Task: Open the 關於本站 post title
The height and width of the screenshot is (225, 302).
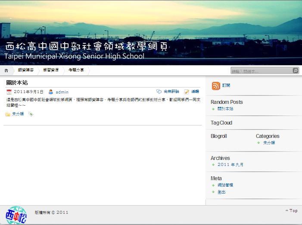Action: point(17,83)
